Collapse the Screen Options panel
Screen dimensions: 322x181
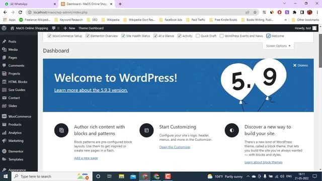(x=278, y=46)
